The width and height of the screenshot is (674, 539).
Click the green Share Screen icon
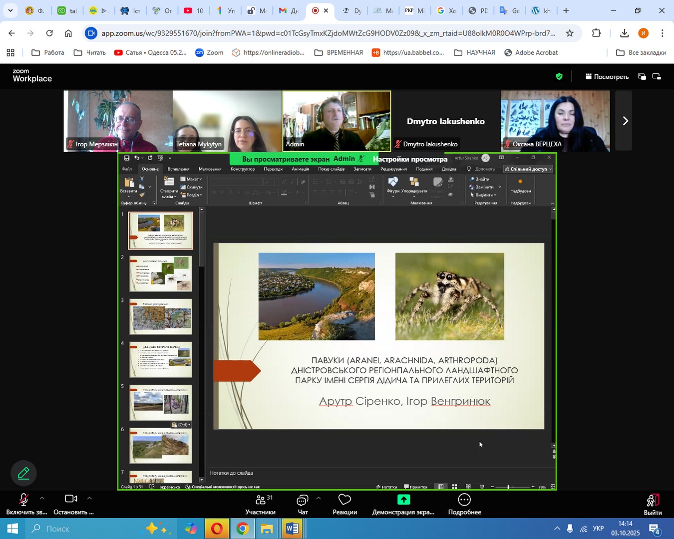403,500
